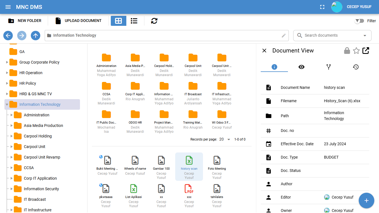379x213 pixels.
Task: Mark the document as favorite star
Action: tap(356, 51)
